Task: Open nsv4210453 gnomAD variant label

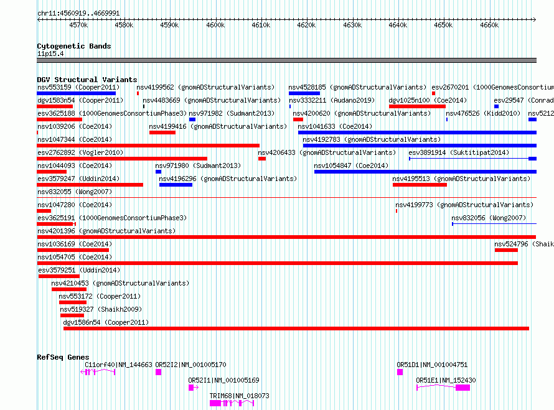Action: pos(120,283)
